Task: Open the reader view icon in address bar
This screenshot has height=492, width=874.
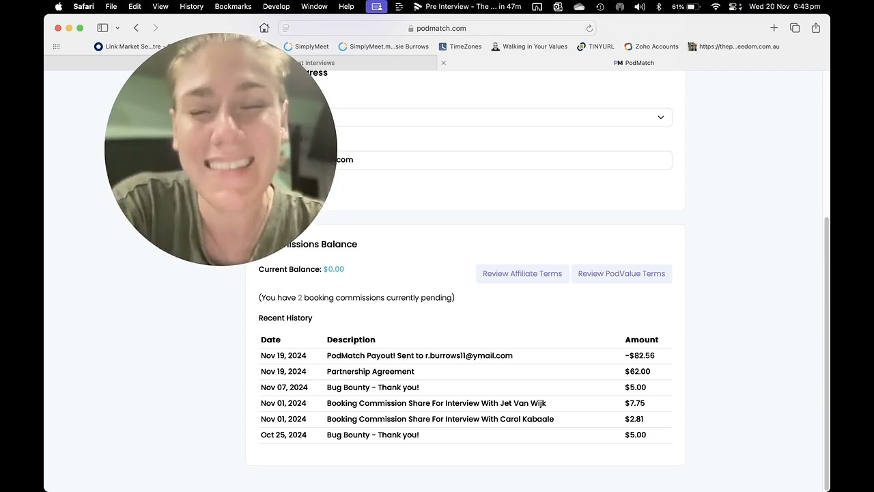Action: click(x=286, y=28)
